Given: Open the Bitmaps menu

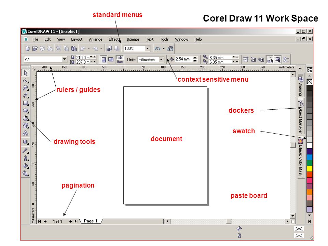Looking at the screenshot, I should [133, 39].
